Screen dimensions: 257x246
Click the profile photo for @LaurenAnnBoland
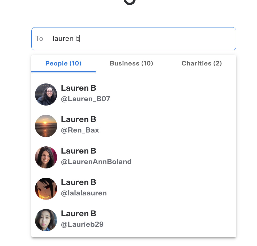(46, 157)
